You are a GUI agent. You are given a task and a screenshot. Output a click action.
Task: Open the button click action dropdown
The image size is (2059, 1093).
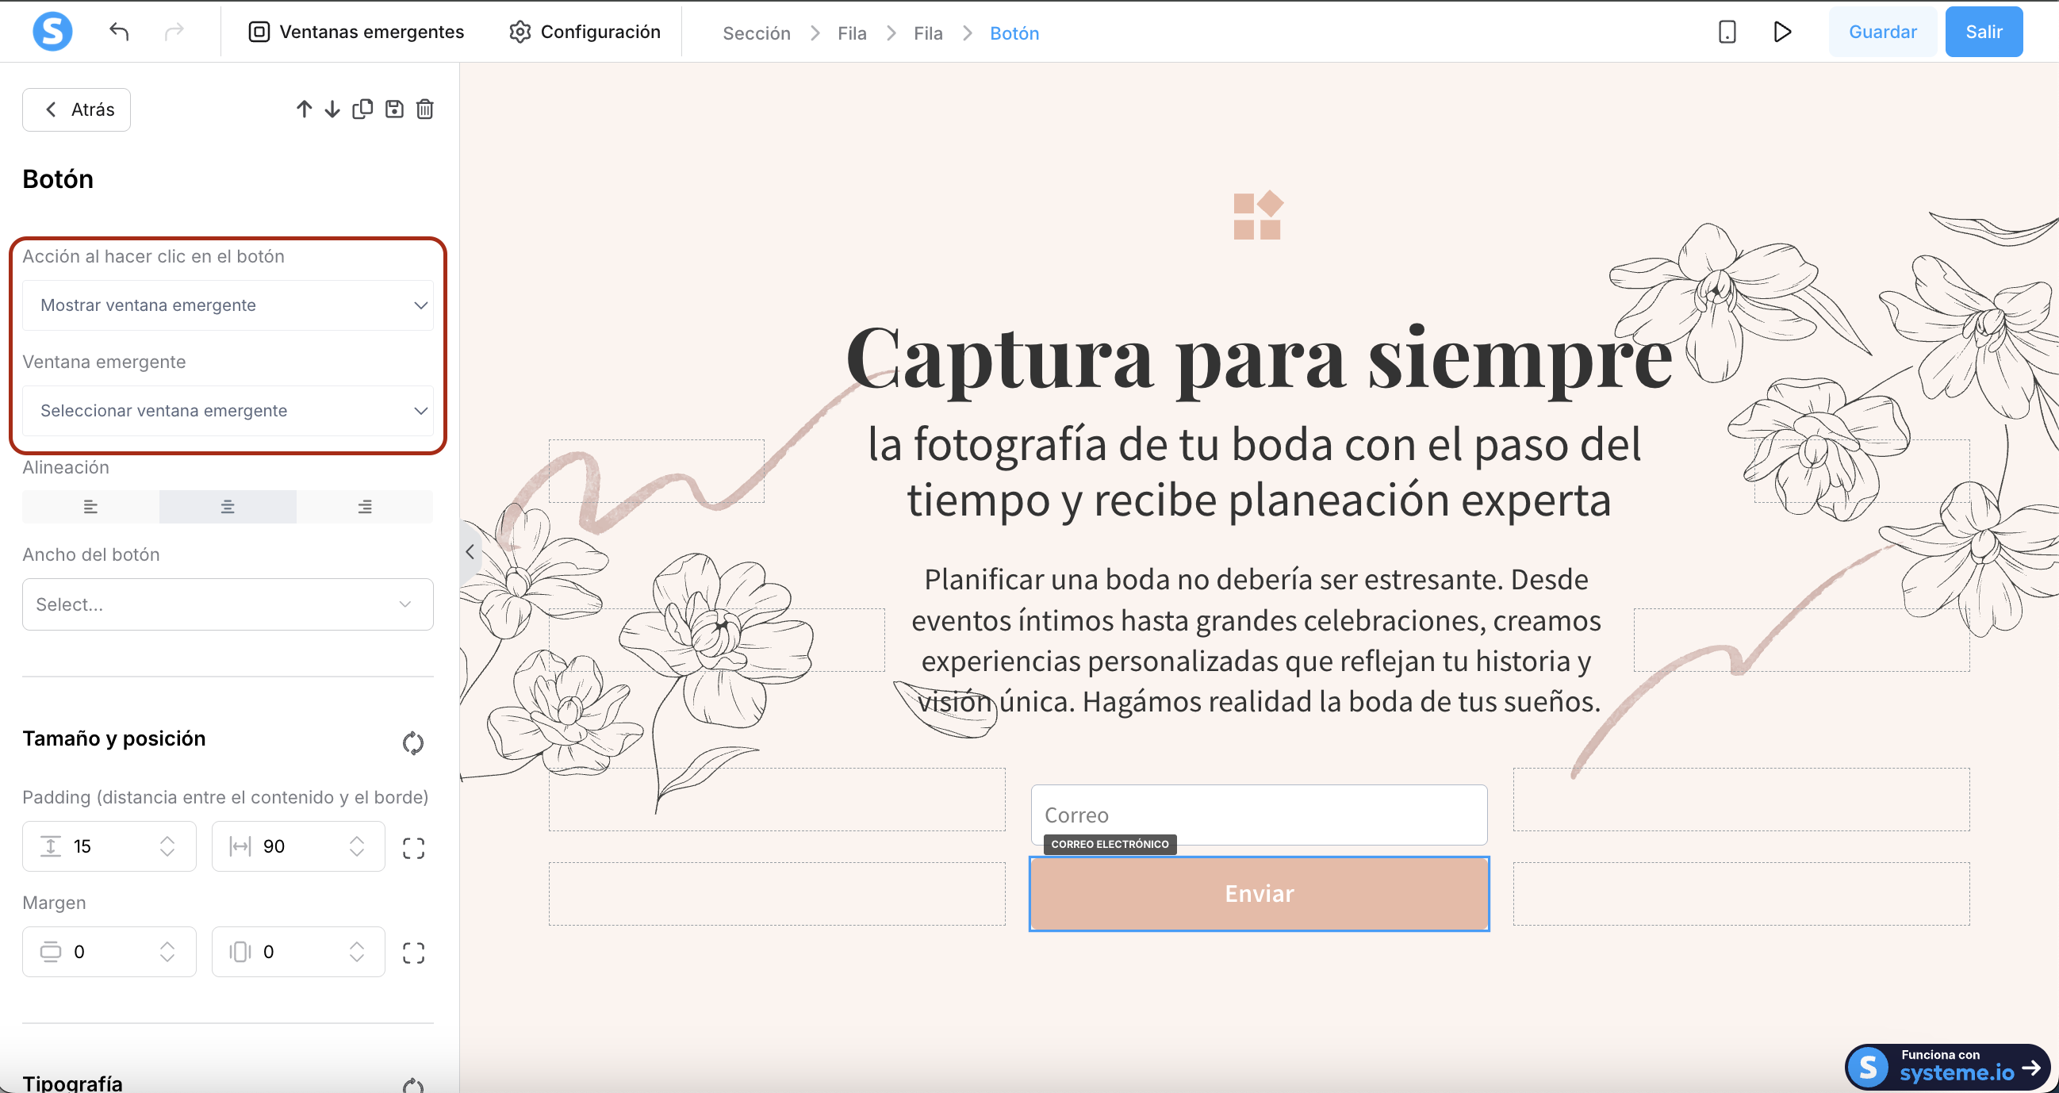[x=228, y=305]
